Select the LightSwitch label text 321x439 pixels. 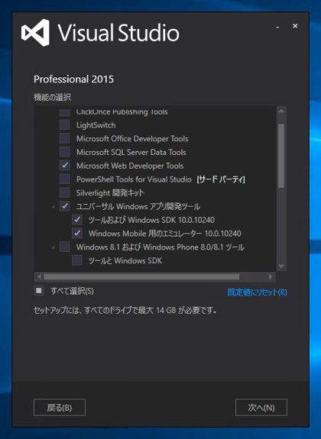tap(96, 125)
